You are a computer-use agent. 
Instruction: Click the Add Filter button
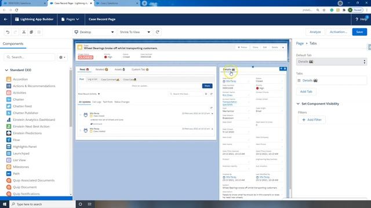pyautogui.click(x=312, y=120)
